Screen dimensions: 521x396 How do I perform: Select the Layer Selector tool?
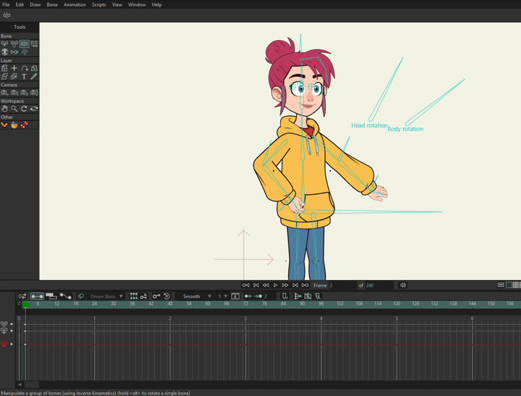[x=14, y=77]
